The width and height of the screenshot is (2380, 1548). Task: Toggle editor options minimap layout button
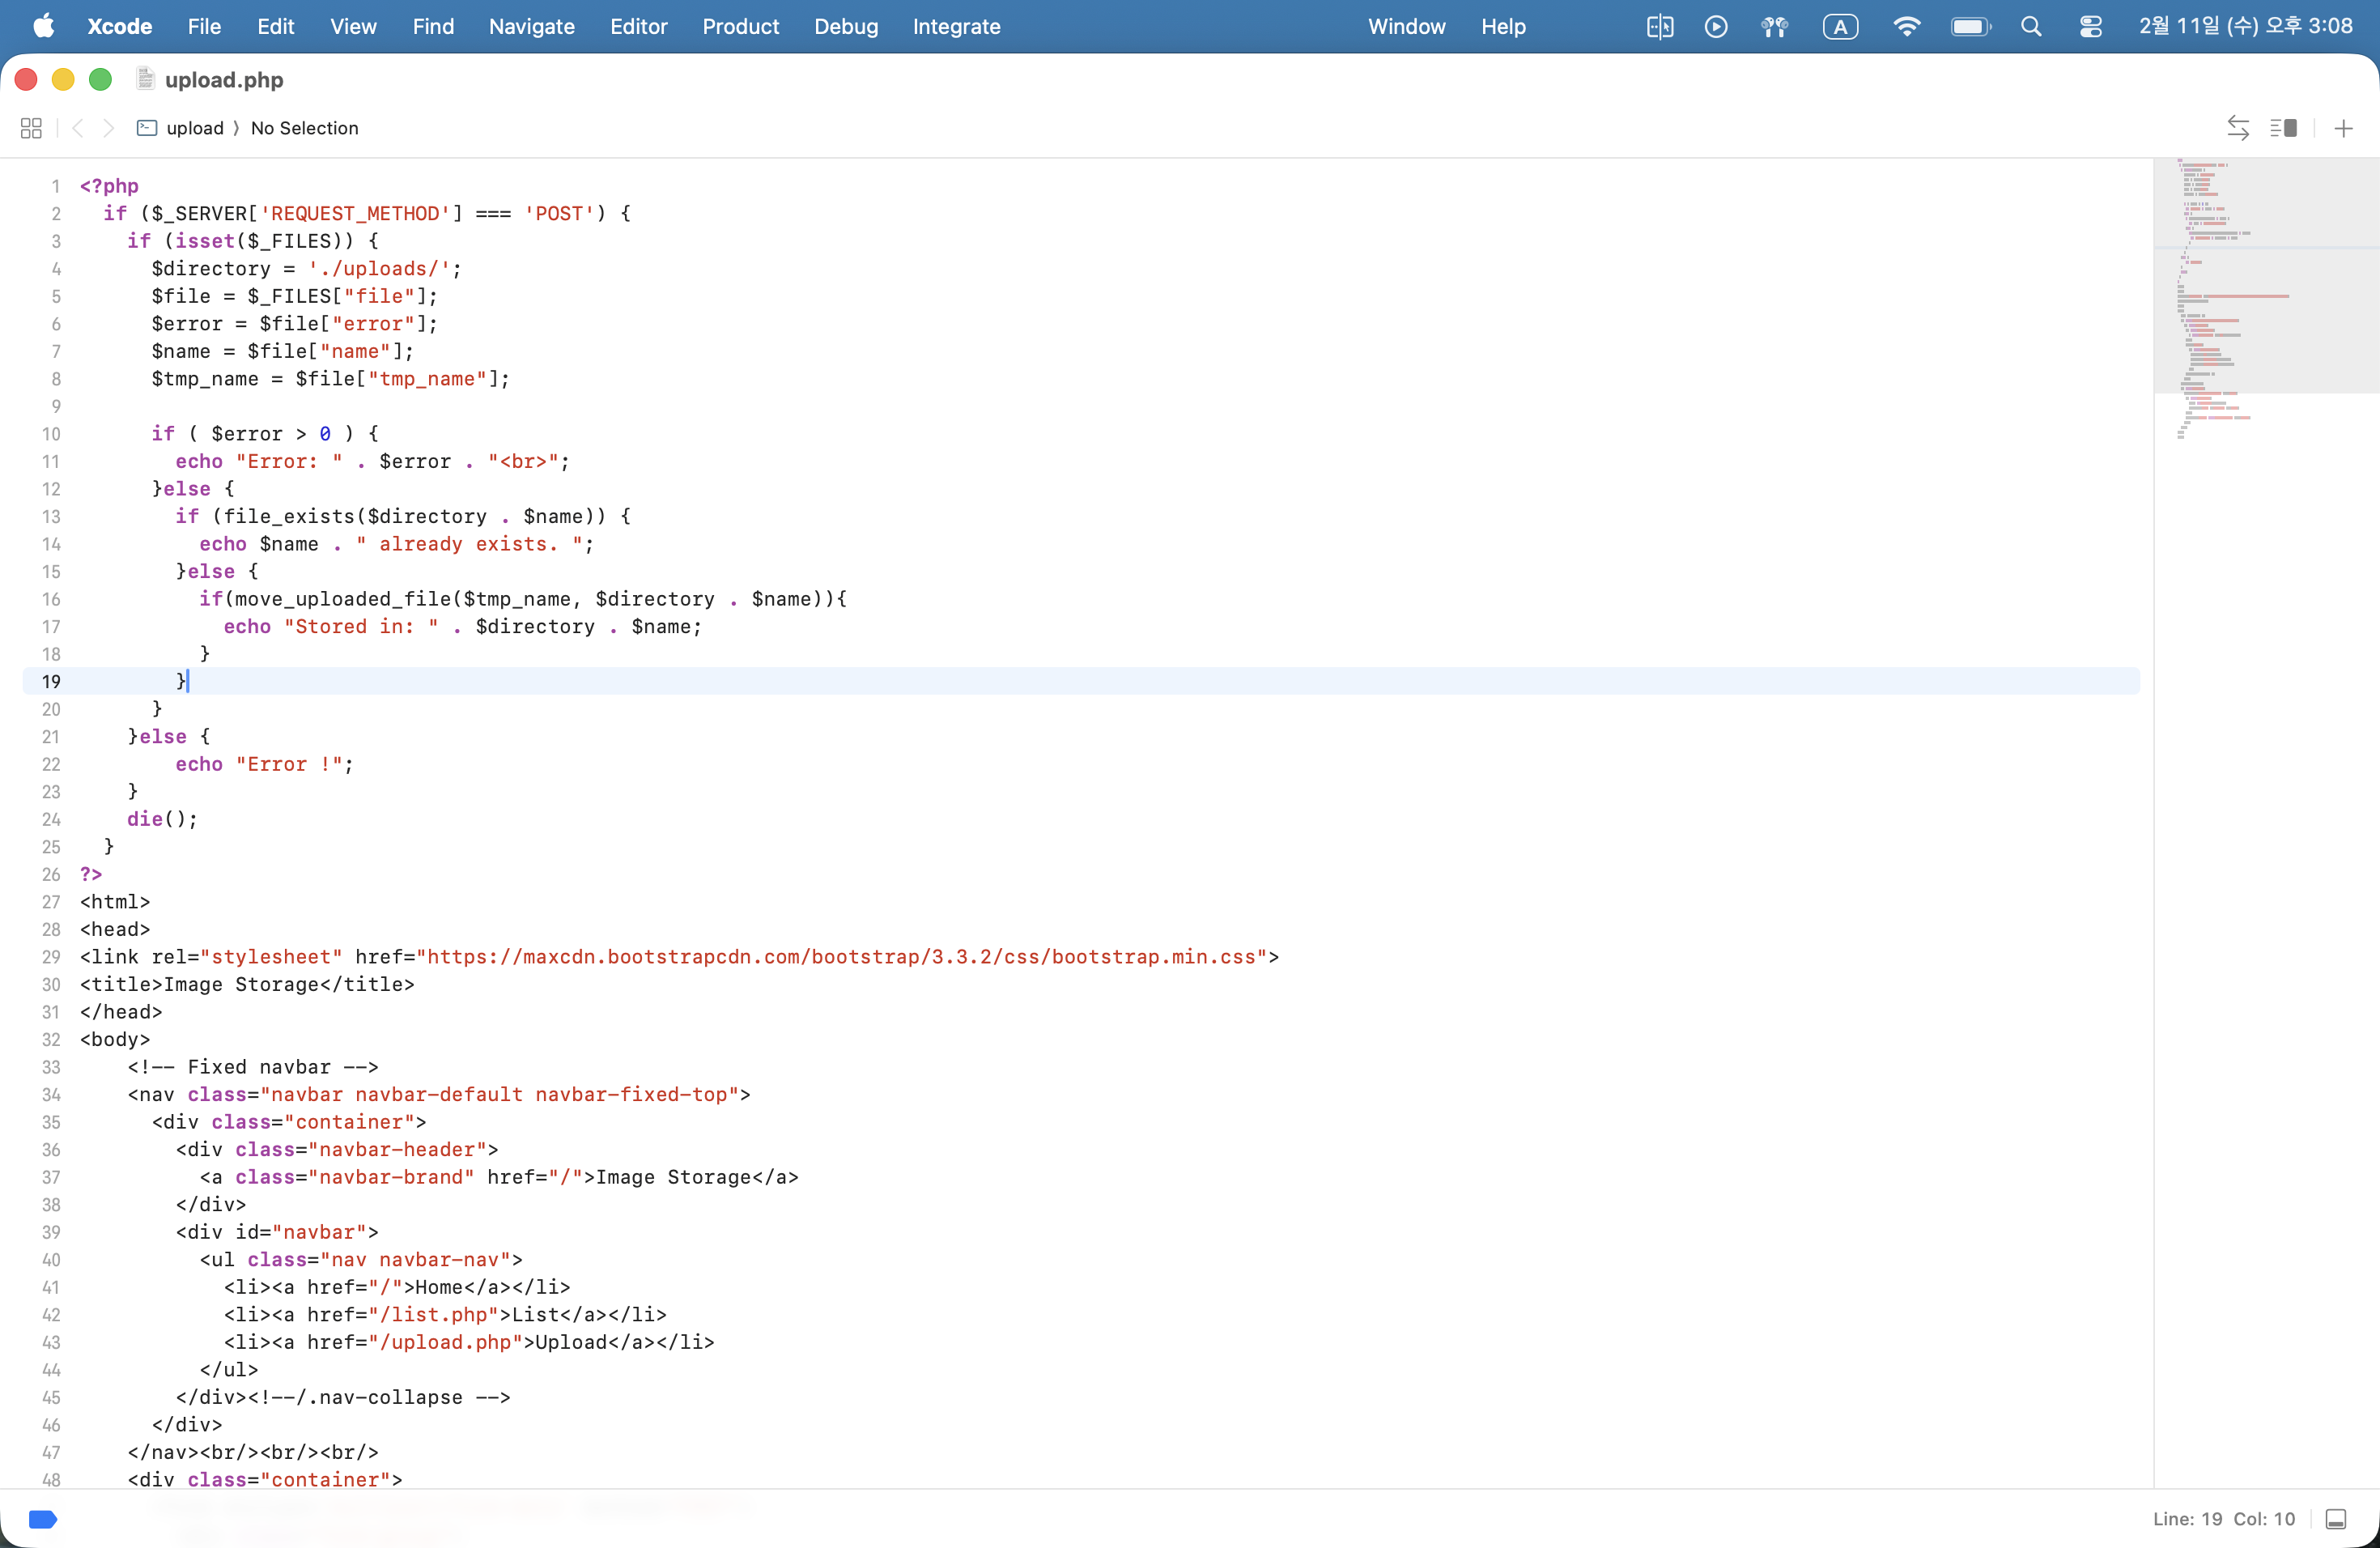(x=2283, y=128)
